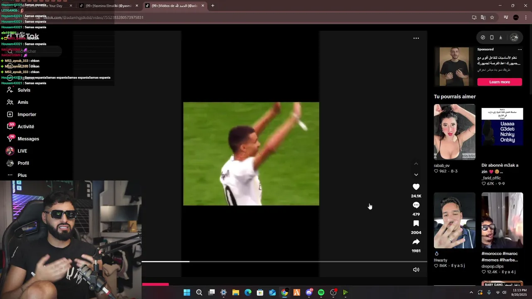Click the download desktop app icon
The width and height of the screenshot is (532, 299).
[500, 37]
